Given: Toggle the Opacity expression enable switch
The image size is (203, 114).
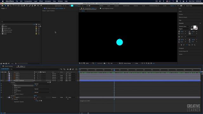Looking at the screenshot, I should click(36, 101).
